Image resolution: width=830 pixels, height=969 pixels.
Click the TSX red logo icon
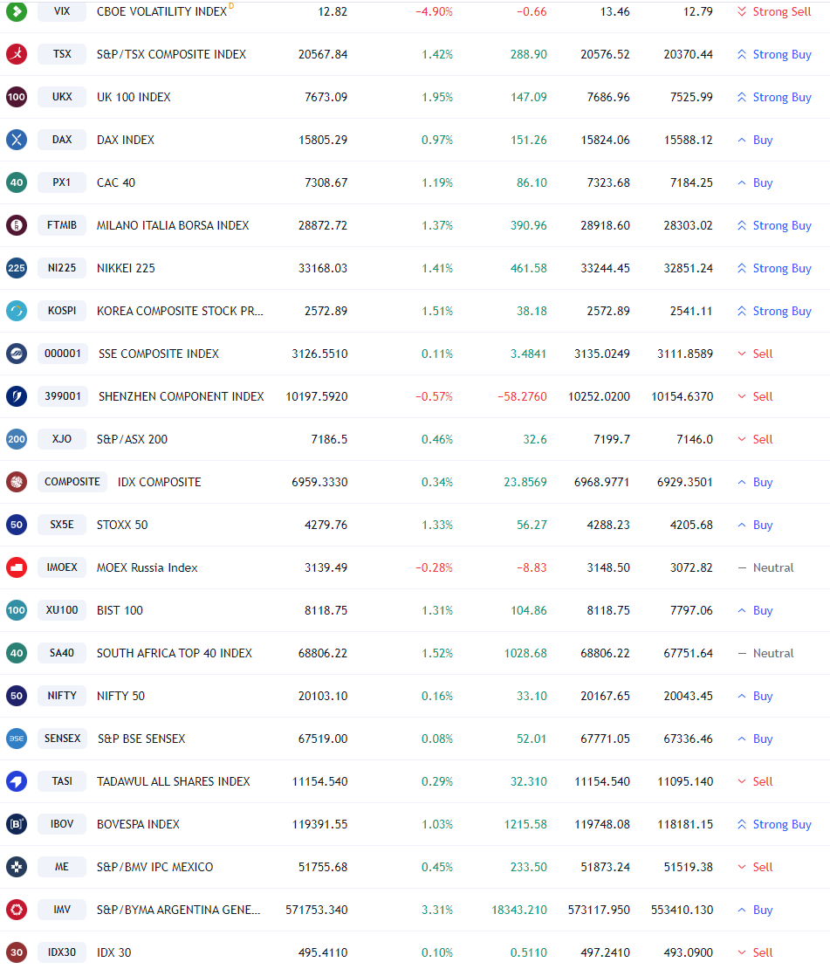coord(17,54)
